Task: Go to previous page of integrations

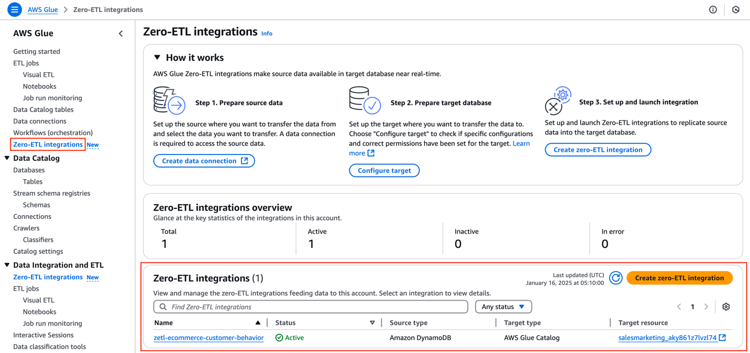Action: (679, 307)
